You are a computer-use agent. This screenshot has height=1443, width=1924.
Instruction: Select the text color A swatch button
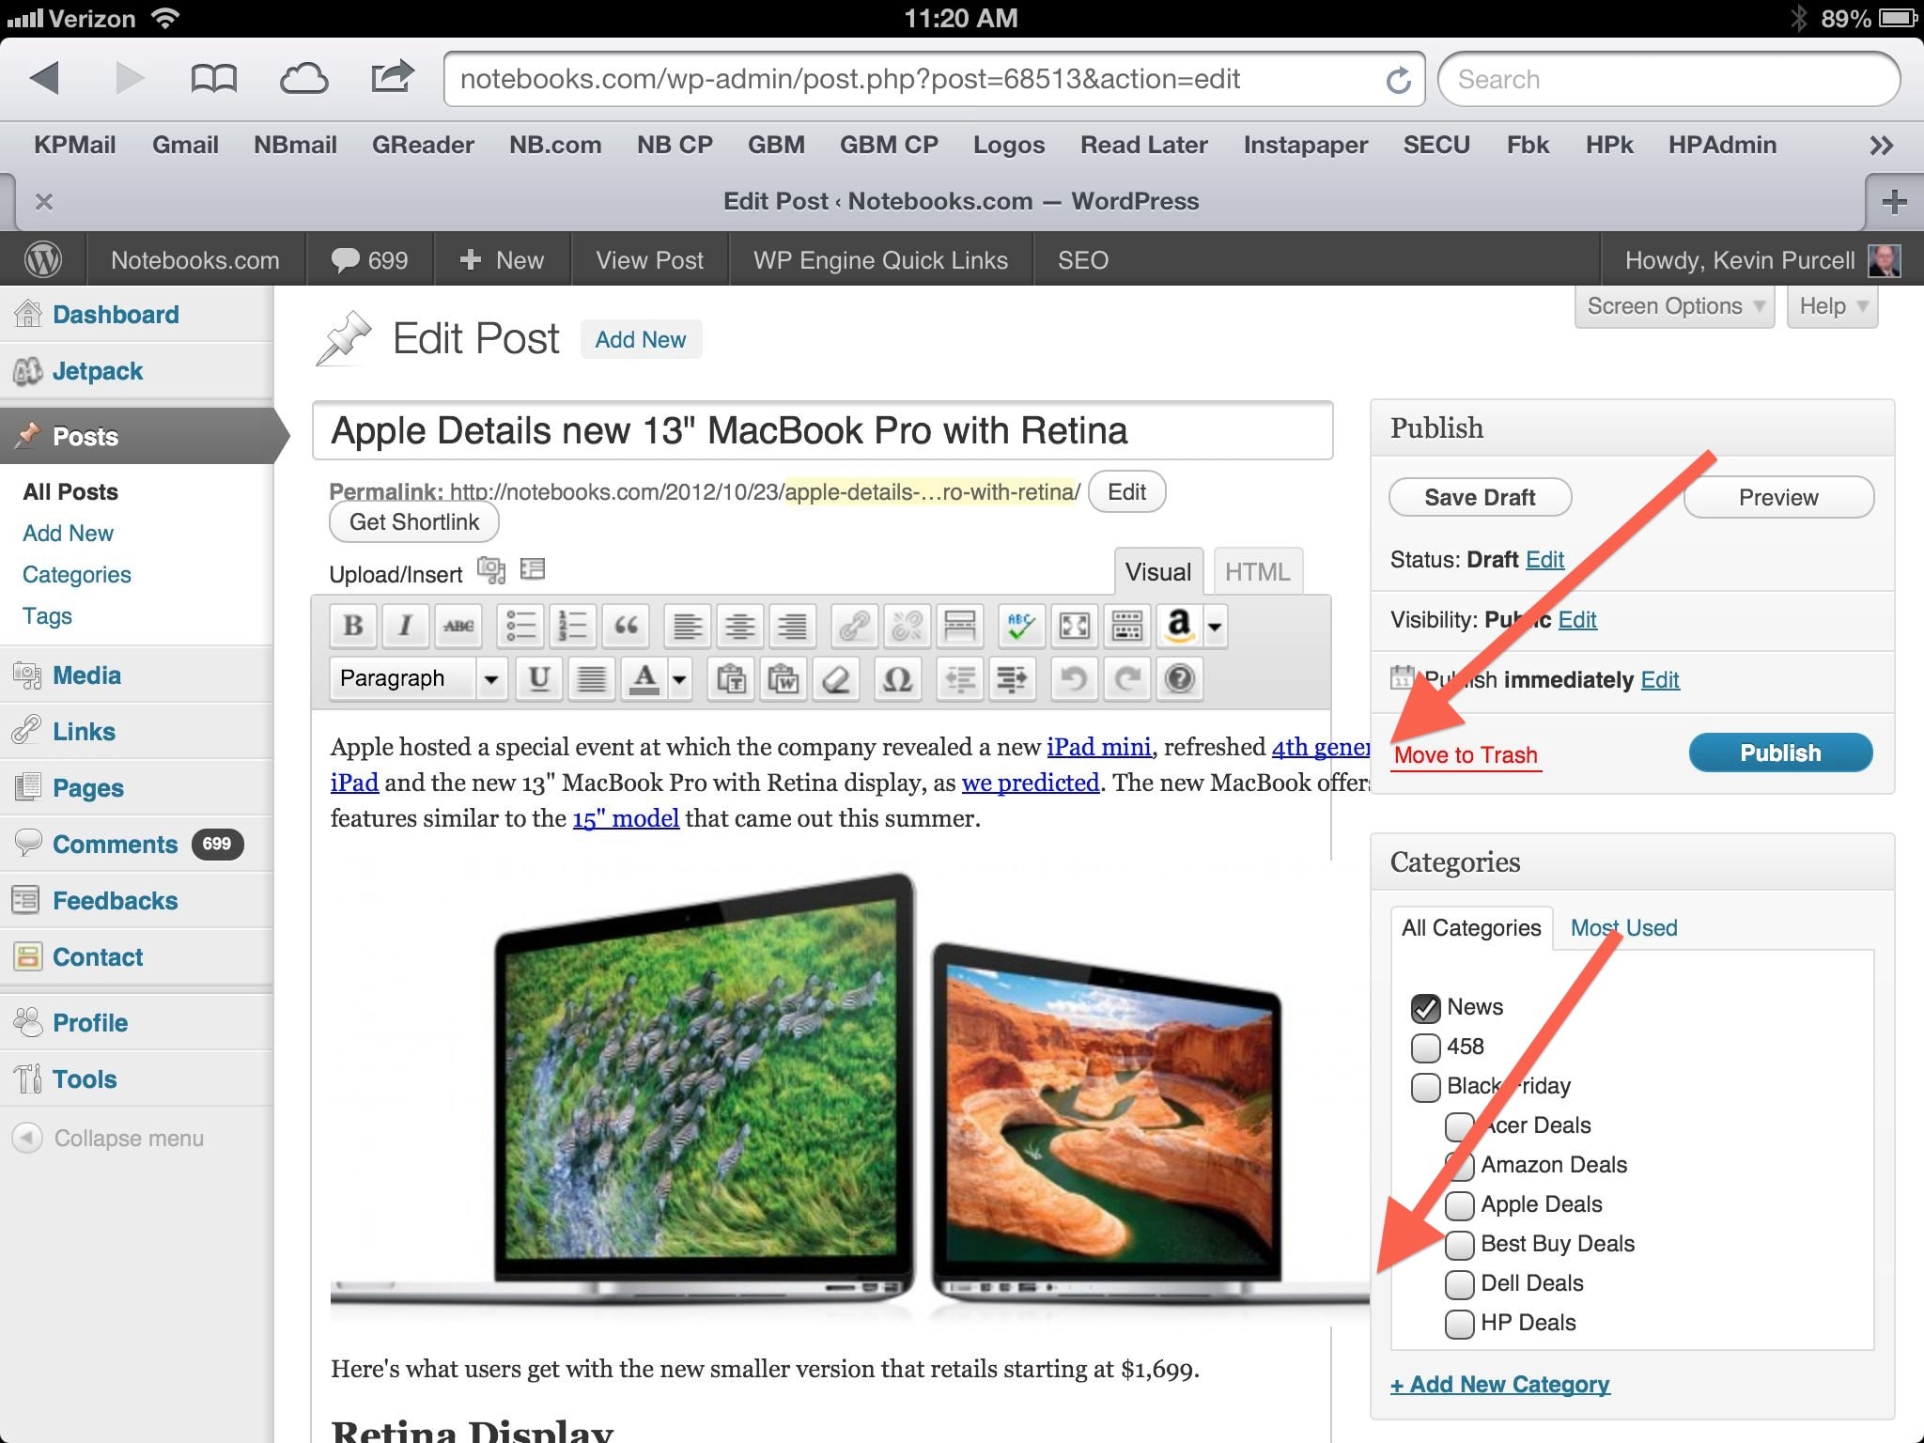[x=644, y=678]
